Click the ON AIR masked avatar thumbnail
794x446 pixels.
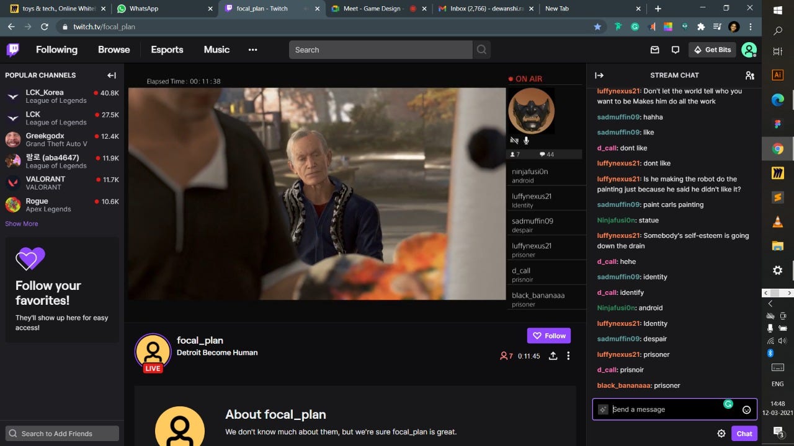[531, 111]
